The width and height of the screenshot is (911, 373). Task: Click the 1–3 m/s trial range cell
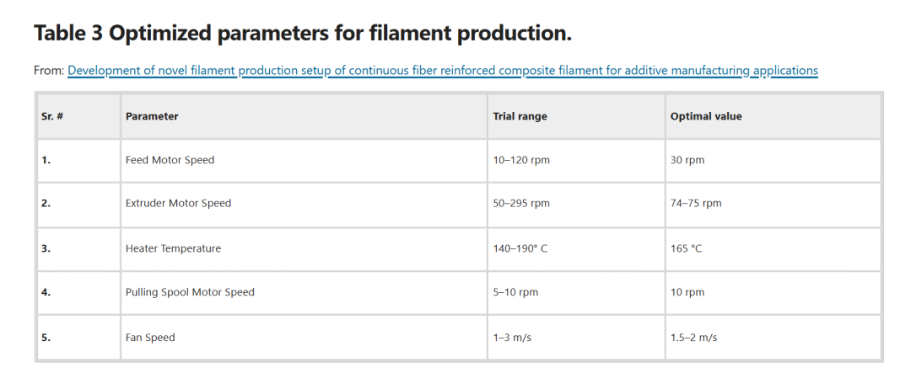511,338
